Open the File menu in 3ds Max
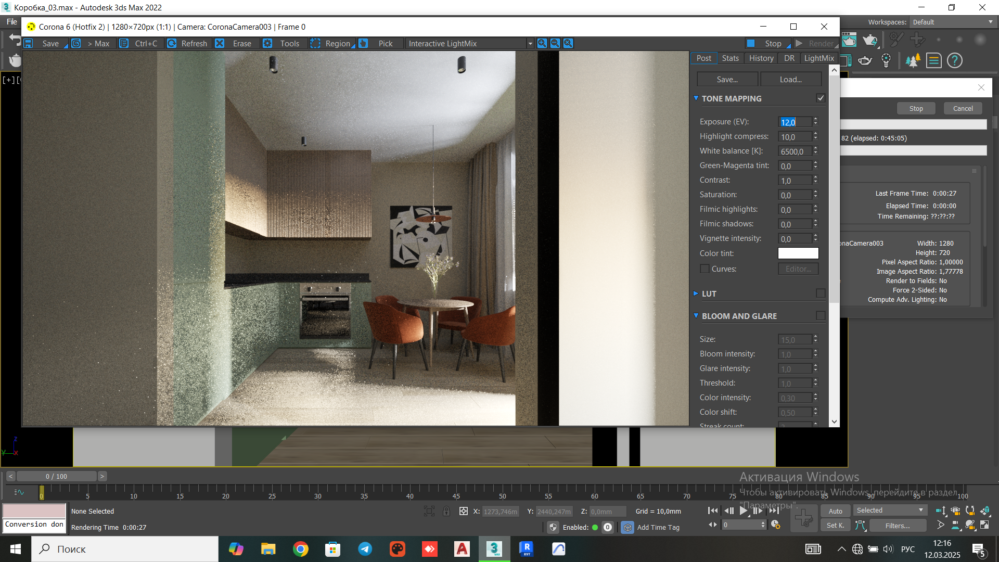This screenshot has width=999, height=562. point(11,22)
